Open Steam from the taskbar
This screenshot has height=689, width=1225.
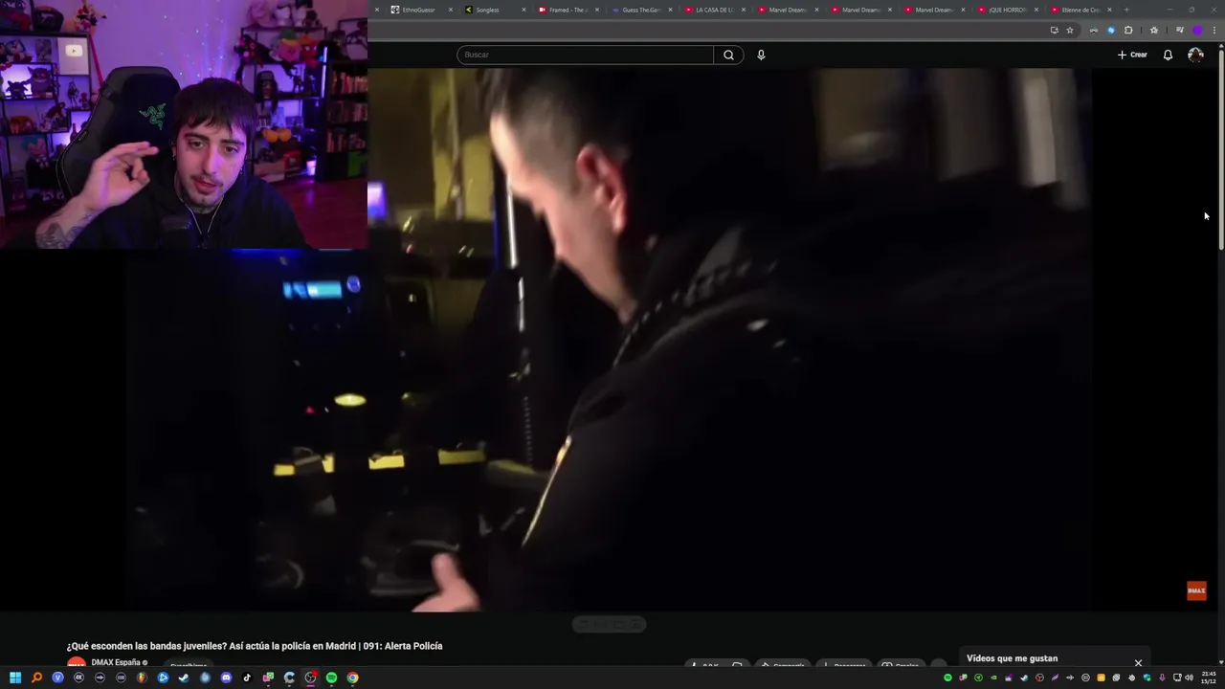[184, 678]
